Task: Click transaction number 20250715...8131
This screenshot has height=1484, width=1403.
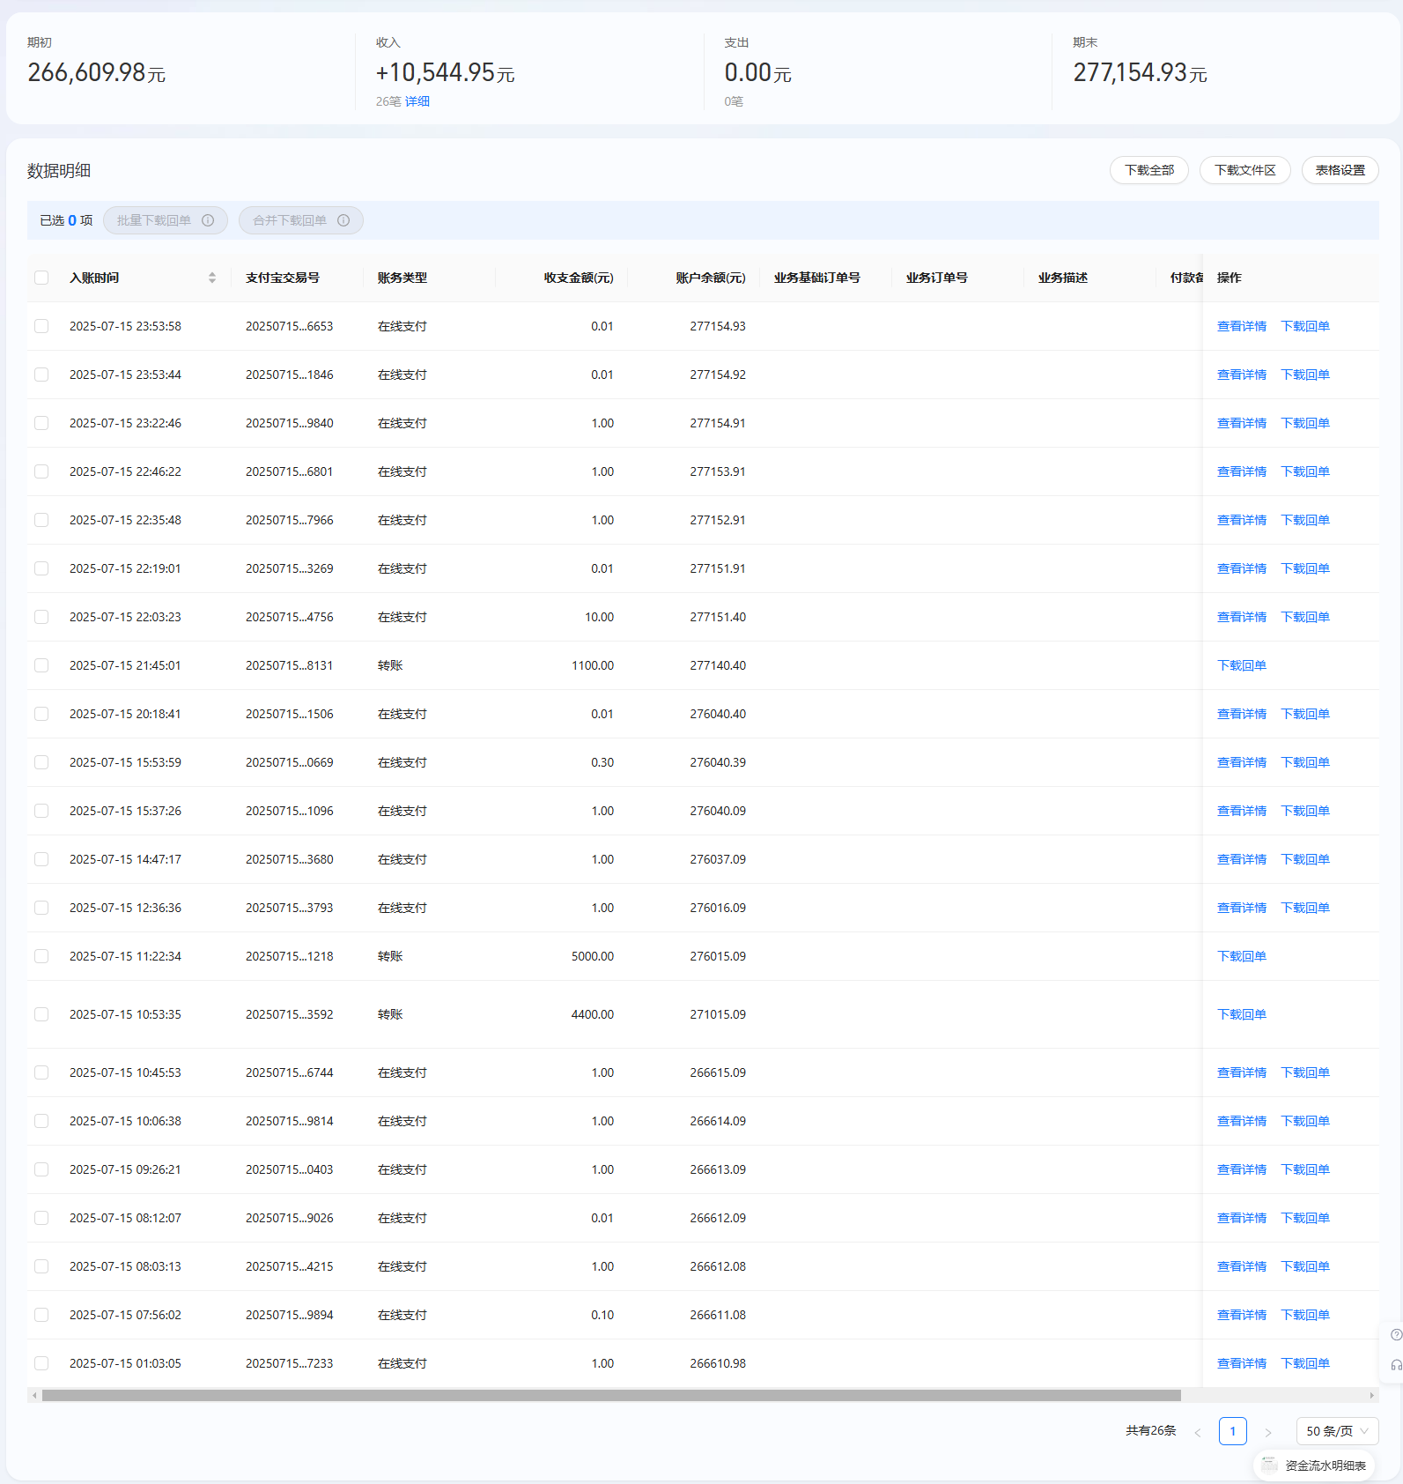Action: click(290, 665)
